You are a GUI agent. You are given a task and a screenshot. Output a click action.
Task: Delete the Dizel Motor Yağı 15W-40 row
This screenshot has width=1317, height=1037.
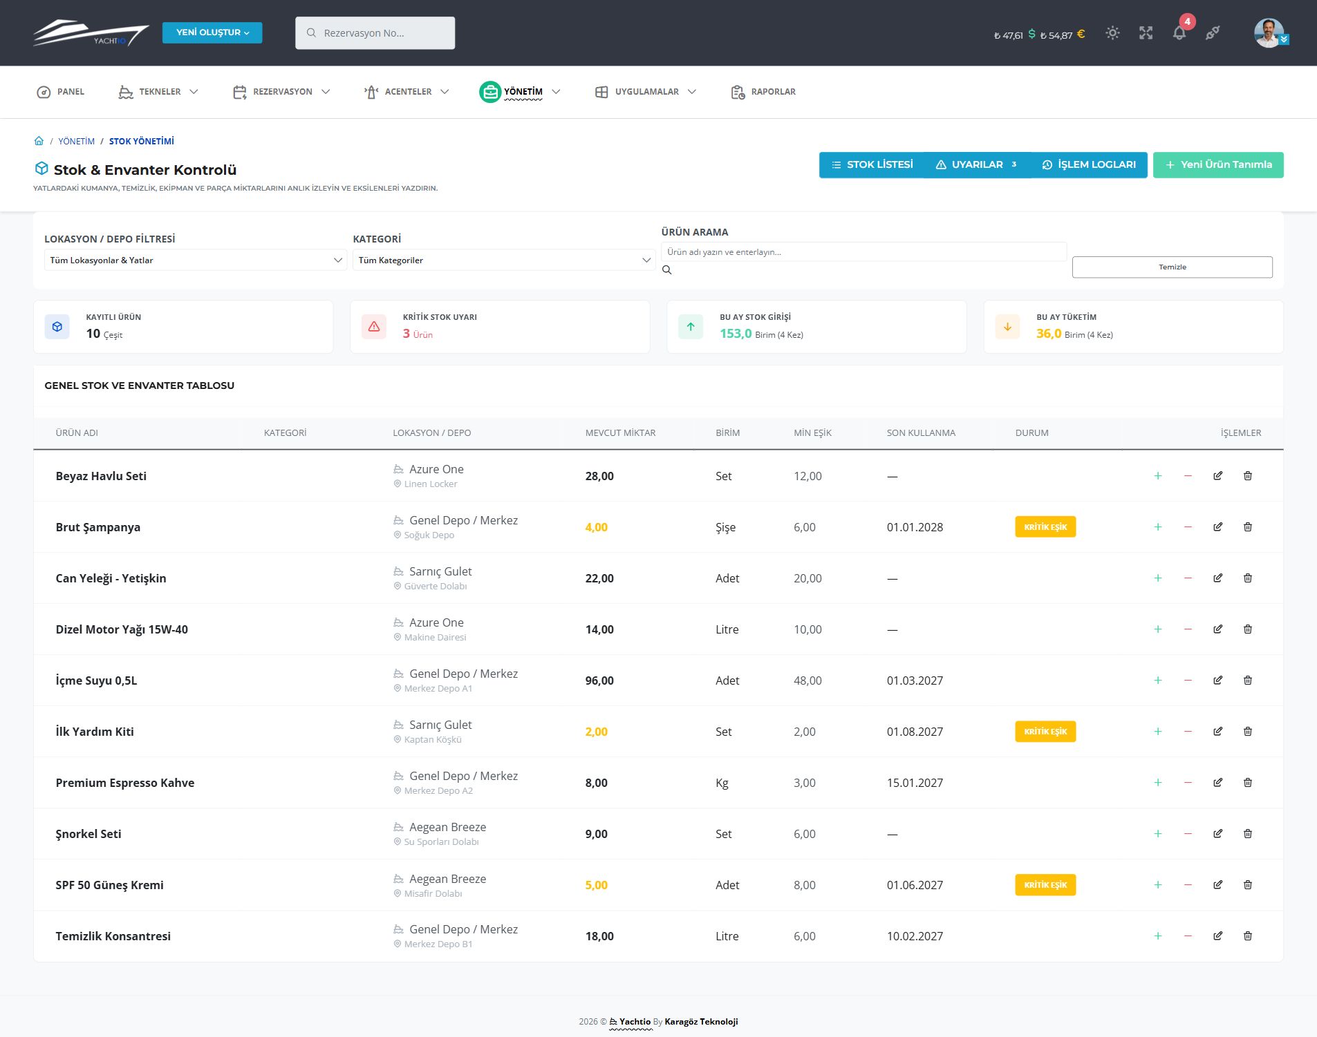(1248, 629)
